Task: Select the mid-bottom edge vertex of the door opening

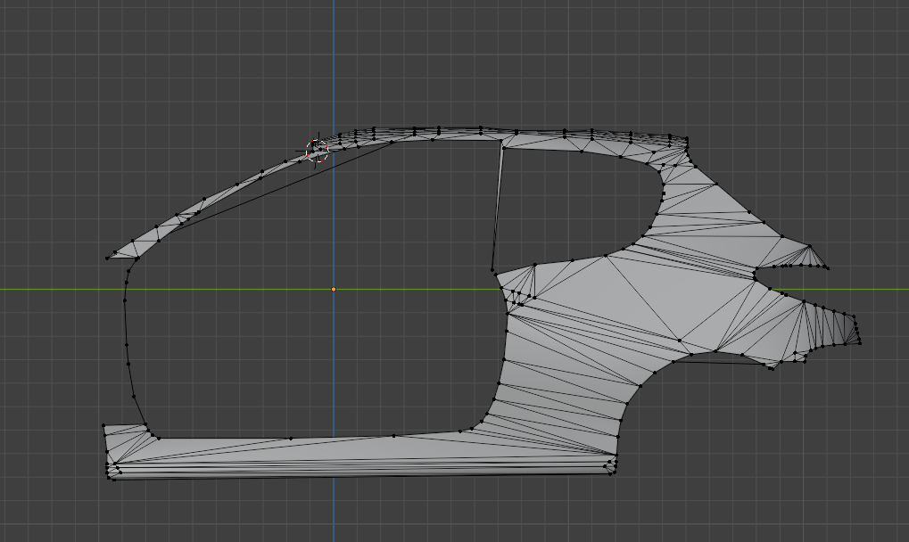Action: coord(291,439)
